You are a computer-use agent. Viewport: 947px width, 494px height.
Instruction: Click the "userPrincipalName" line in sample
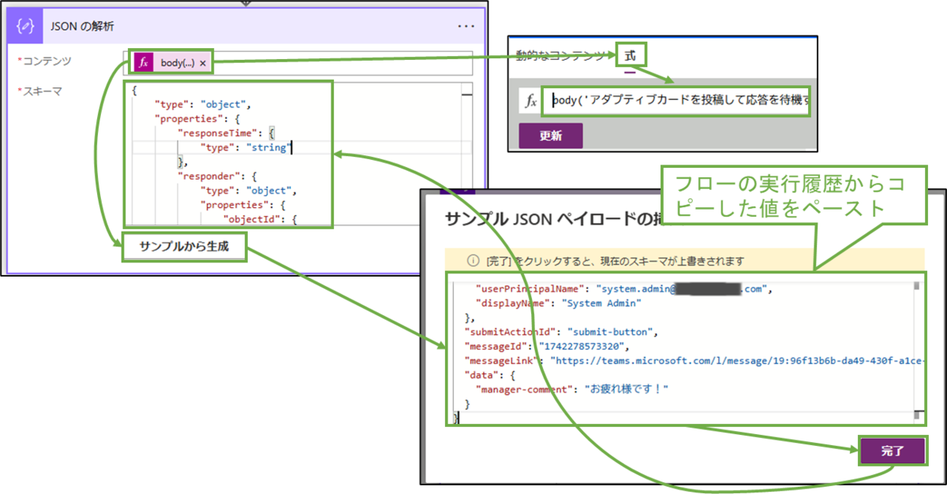click(x=623, y=289)
